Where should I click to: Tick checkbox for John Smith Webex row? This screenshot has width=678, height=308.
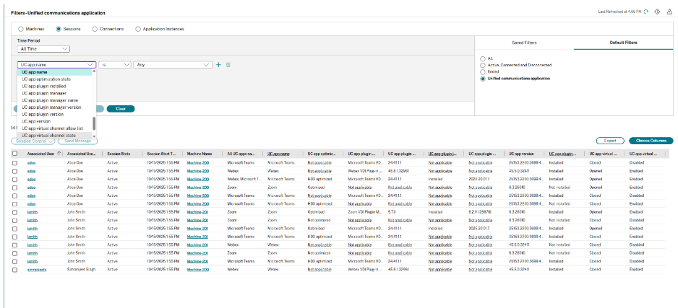[15, 245]
